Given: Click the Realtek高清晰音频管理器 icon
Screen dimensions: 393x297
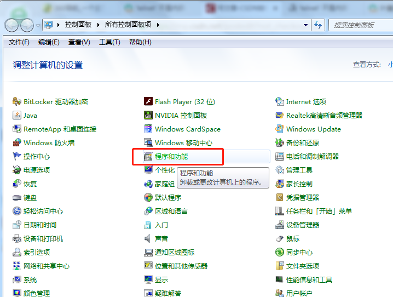Looking at the screenshot, I should click(280, 116).
